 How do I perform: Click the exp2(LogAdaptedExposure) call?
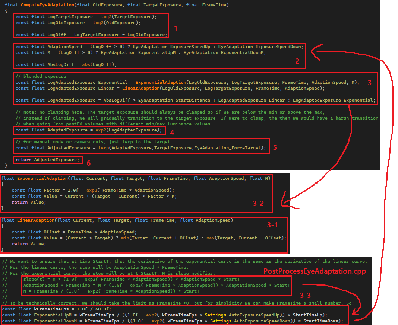coord(127,130)
